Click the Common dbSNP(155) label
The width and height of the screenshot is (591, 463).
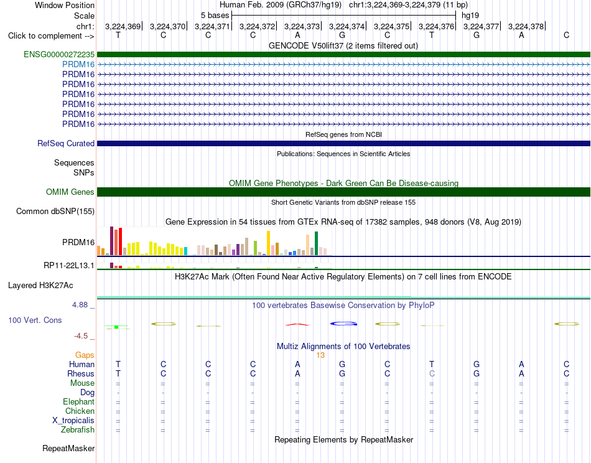[55, 211]
